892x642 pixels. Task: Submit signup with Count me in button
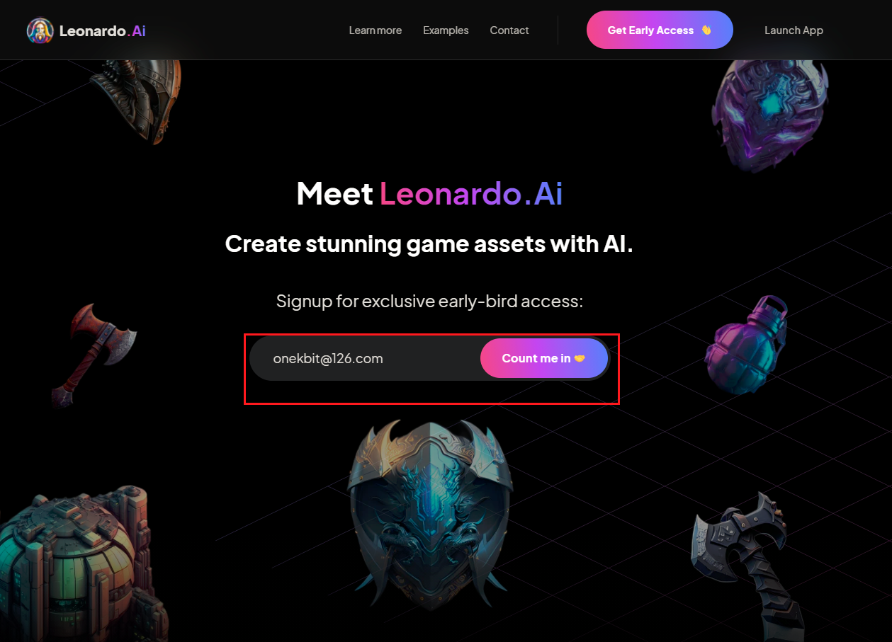click(544, 358)
